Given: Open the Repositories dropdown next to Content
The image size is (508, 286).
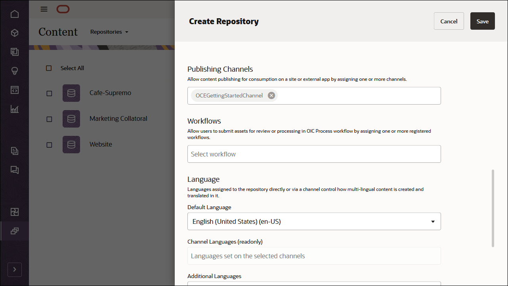Looking at the screenshot, I should pyautogui.click(x=109, y=32).
